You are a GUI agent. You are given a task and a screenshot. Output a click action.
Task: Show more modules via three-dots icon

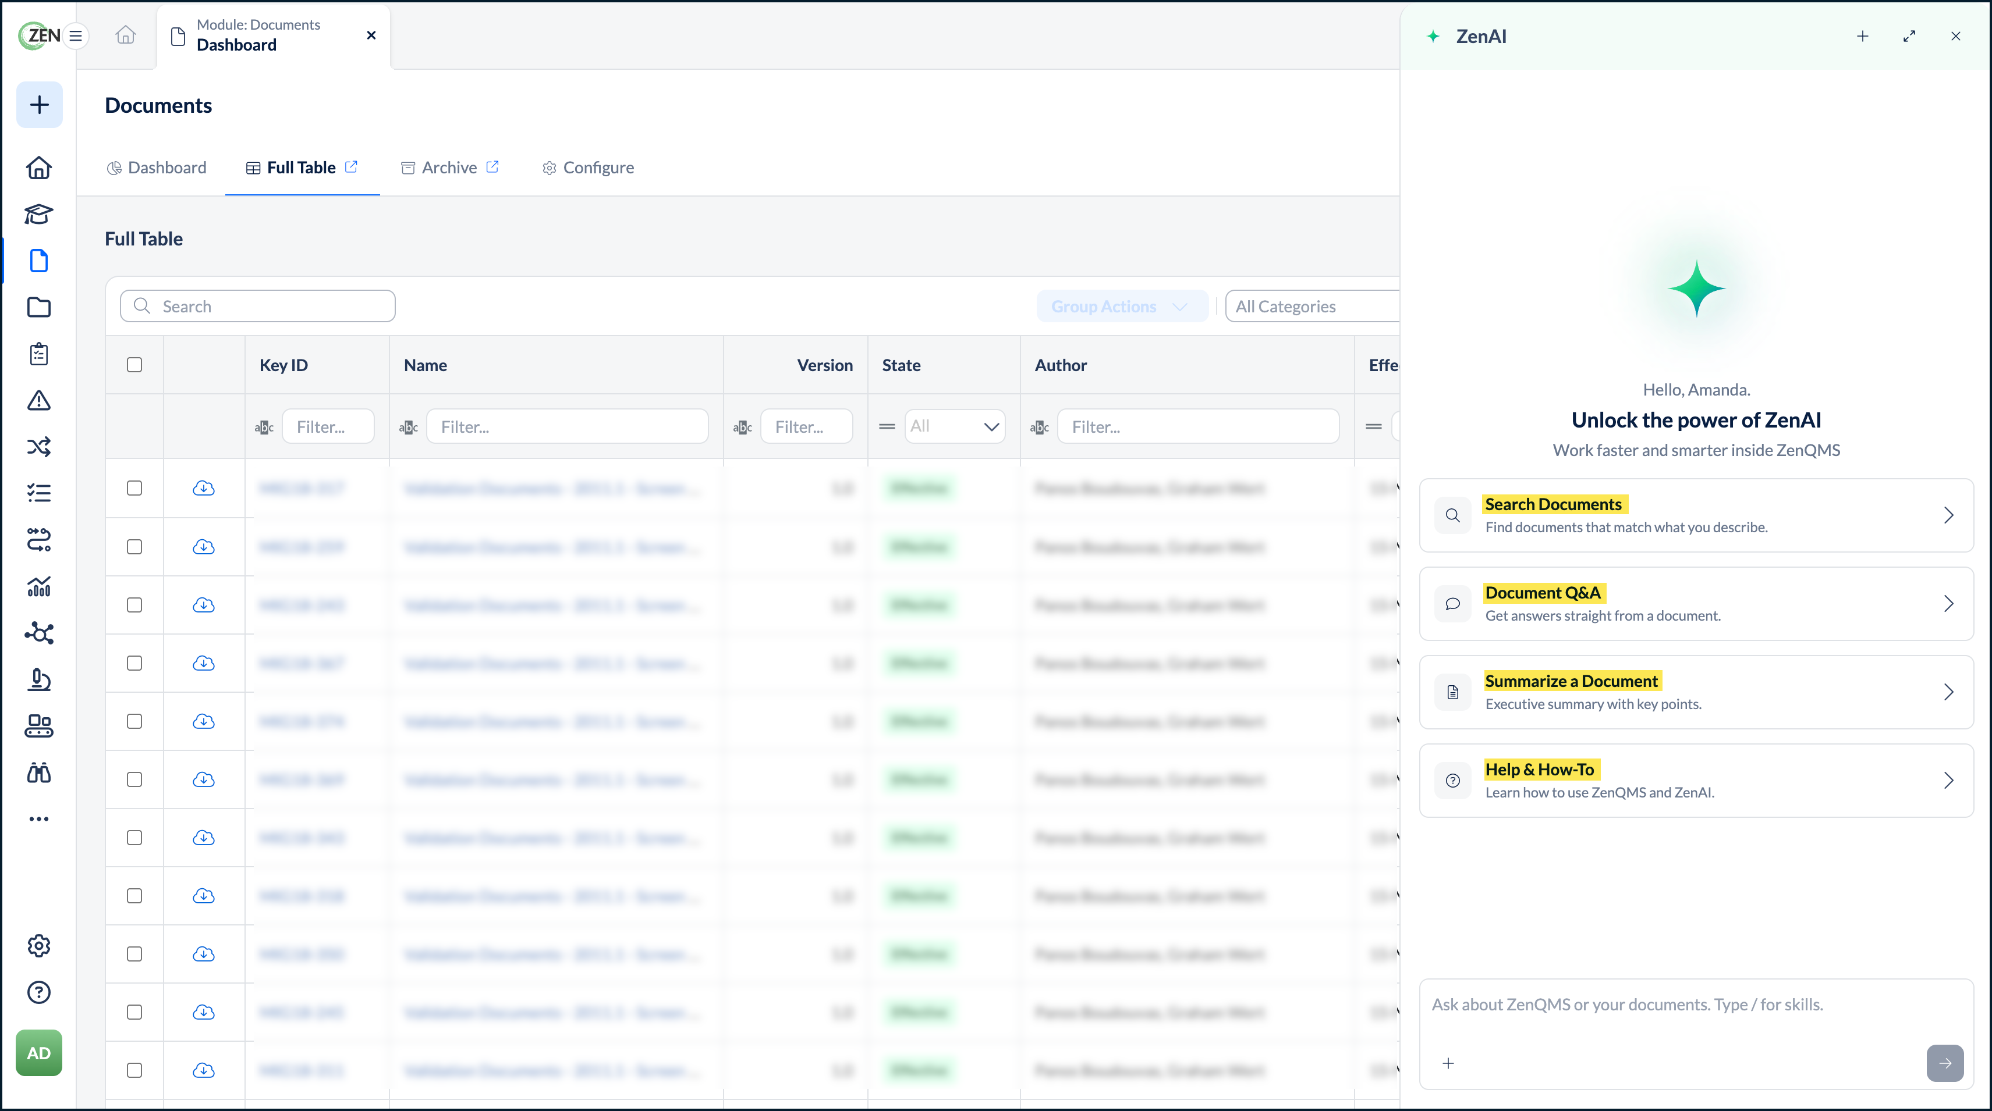click(x=38, y=819)
